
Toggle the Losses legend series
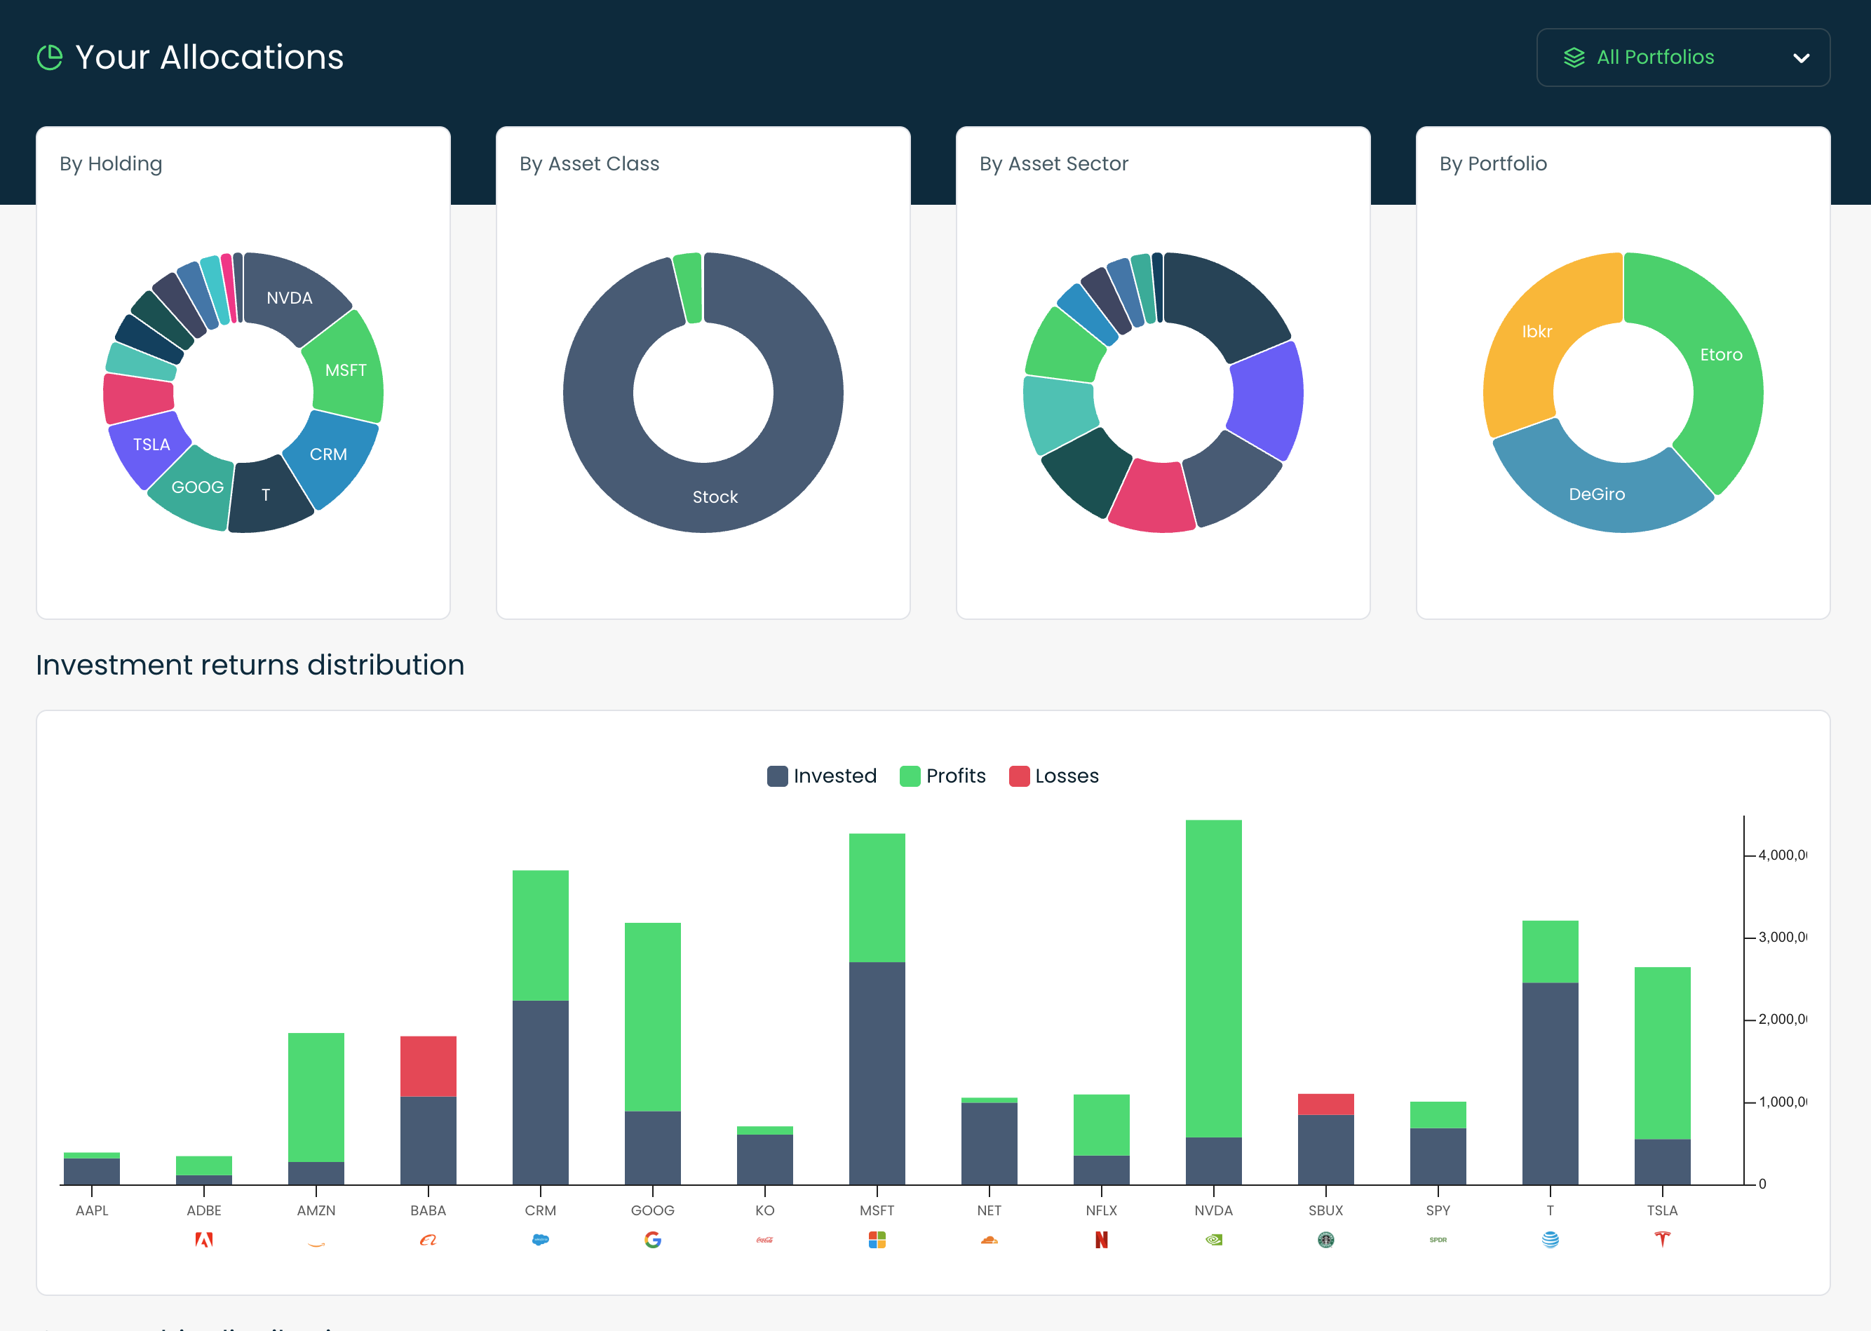tap(1054, 776)
